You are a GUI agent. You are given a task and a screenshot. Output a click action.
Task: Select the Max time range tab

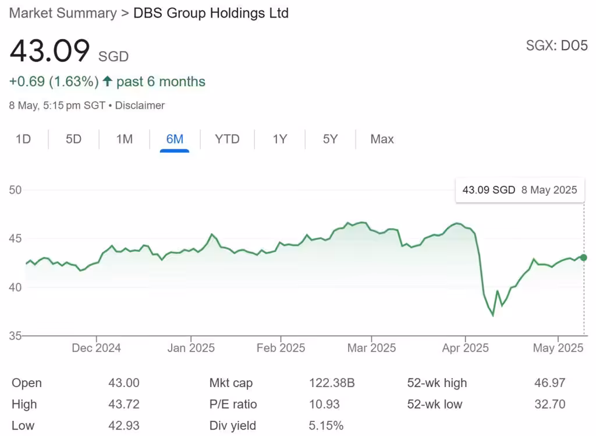point(381,139)
